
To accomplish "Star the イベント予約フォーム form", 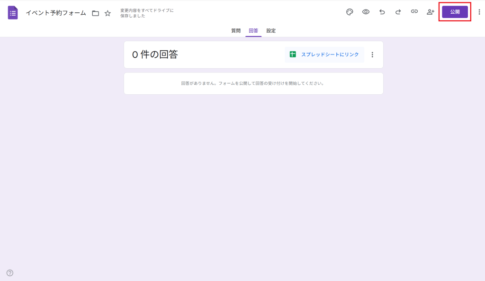I will tap(108, 13).
